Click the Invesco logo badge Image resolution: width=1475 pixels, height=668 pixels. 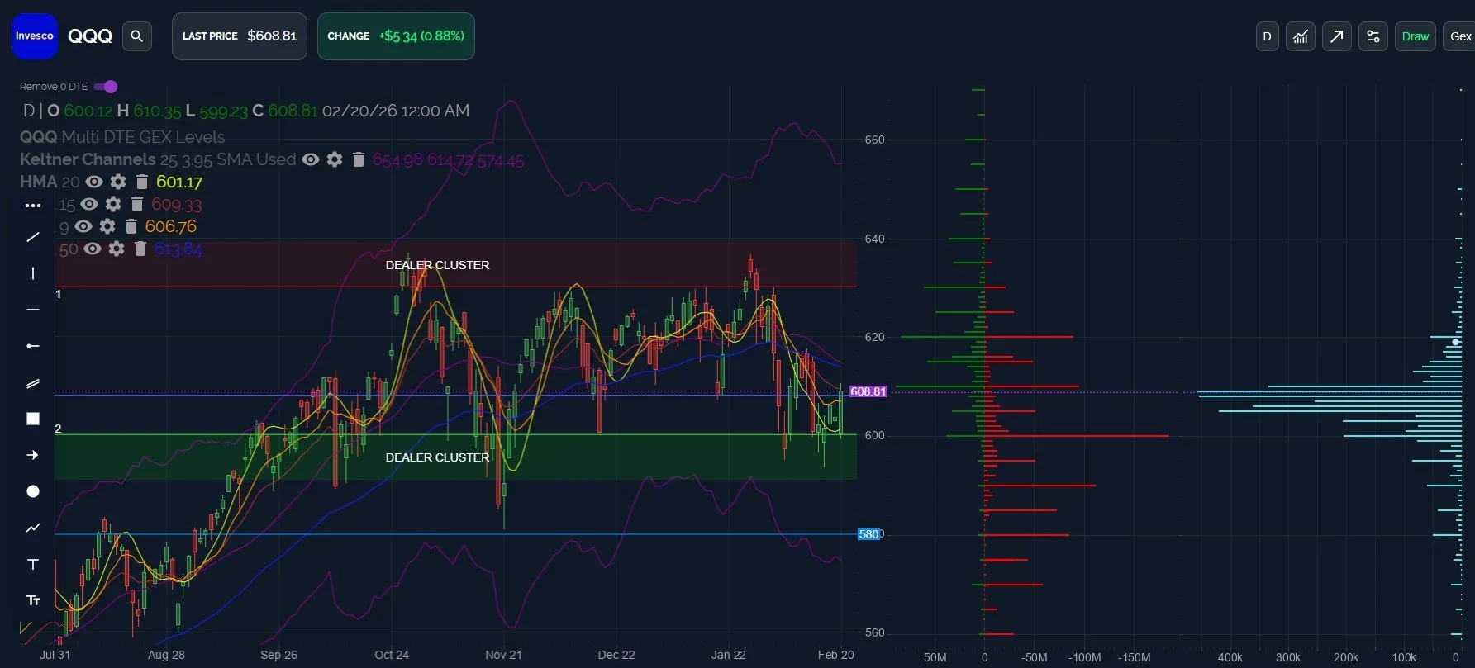(35, 36)
